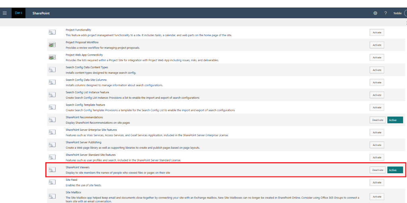Activate Search Config Template Feature

(x=377, y=107)
